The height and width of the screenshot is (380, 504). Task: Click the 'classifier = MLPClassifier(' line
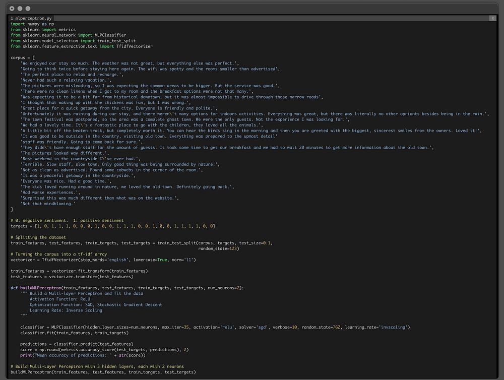pyautogui.click(x=215, y=327)
